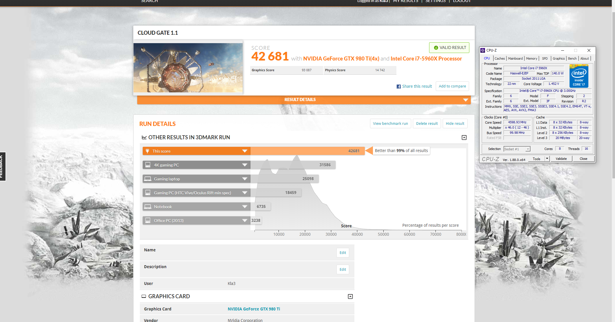Click the Core Speed value 4598.93 MHz
The height and width of the screenshot is (322, 615).
pyautogui.click(x=517, y=122)
